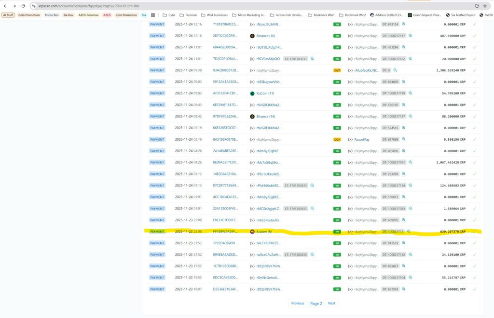Click the browser reload page icon

click(24, 6)
